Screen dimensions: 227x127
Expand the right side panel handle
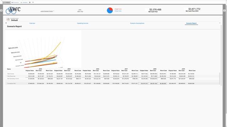click(x=225, y=10)
